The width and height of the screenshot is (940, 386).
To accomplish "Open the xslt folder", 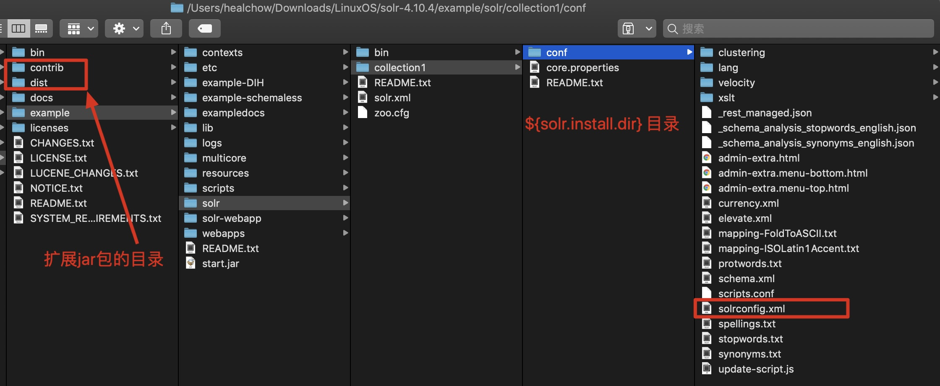I will pyautogui.click(x=817, y=98).
